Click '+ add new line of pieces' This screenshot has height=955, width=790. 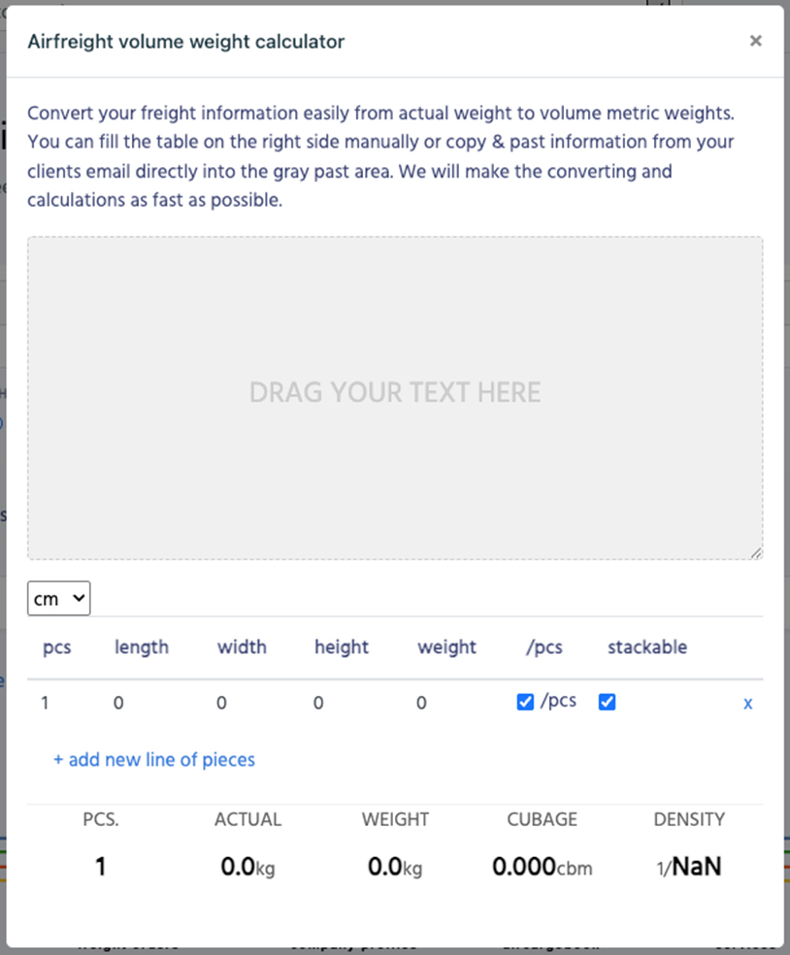click(x=154, y=760)
